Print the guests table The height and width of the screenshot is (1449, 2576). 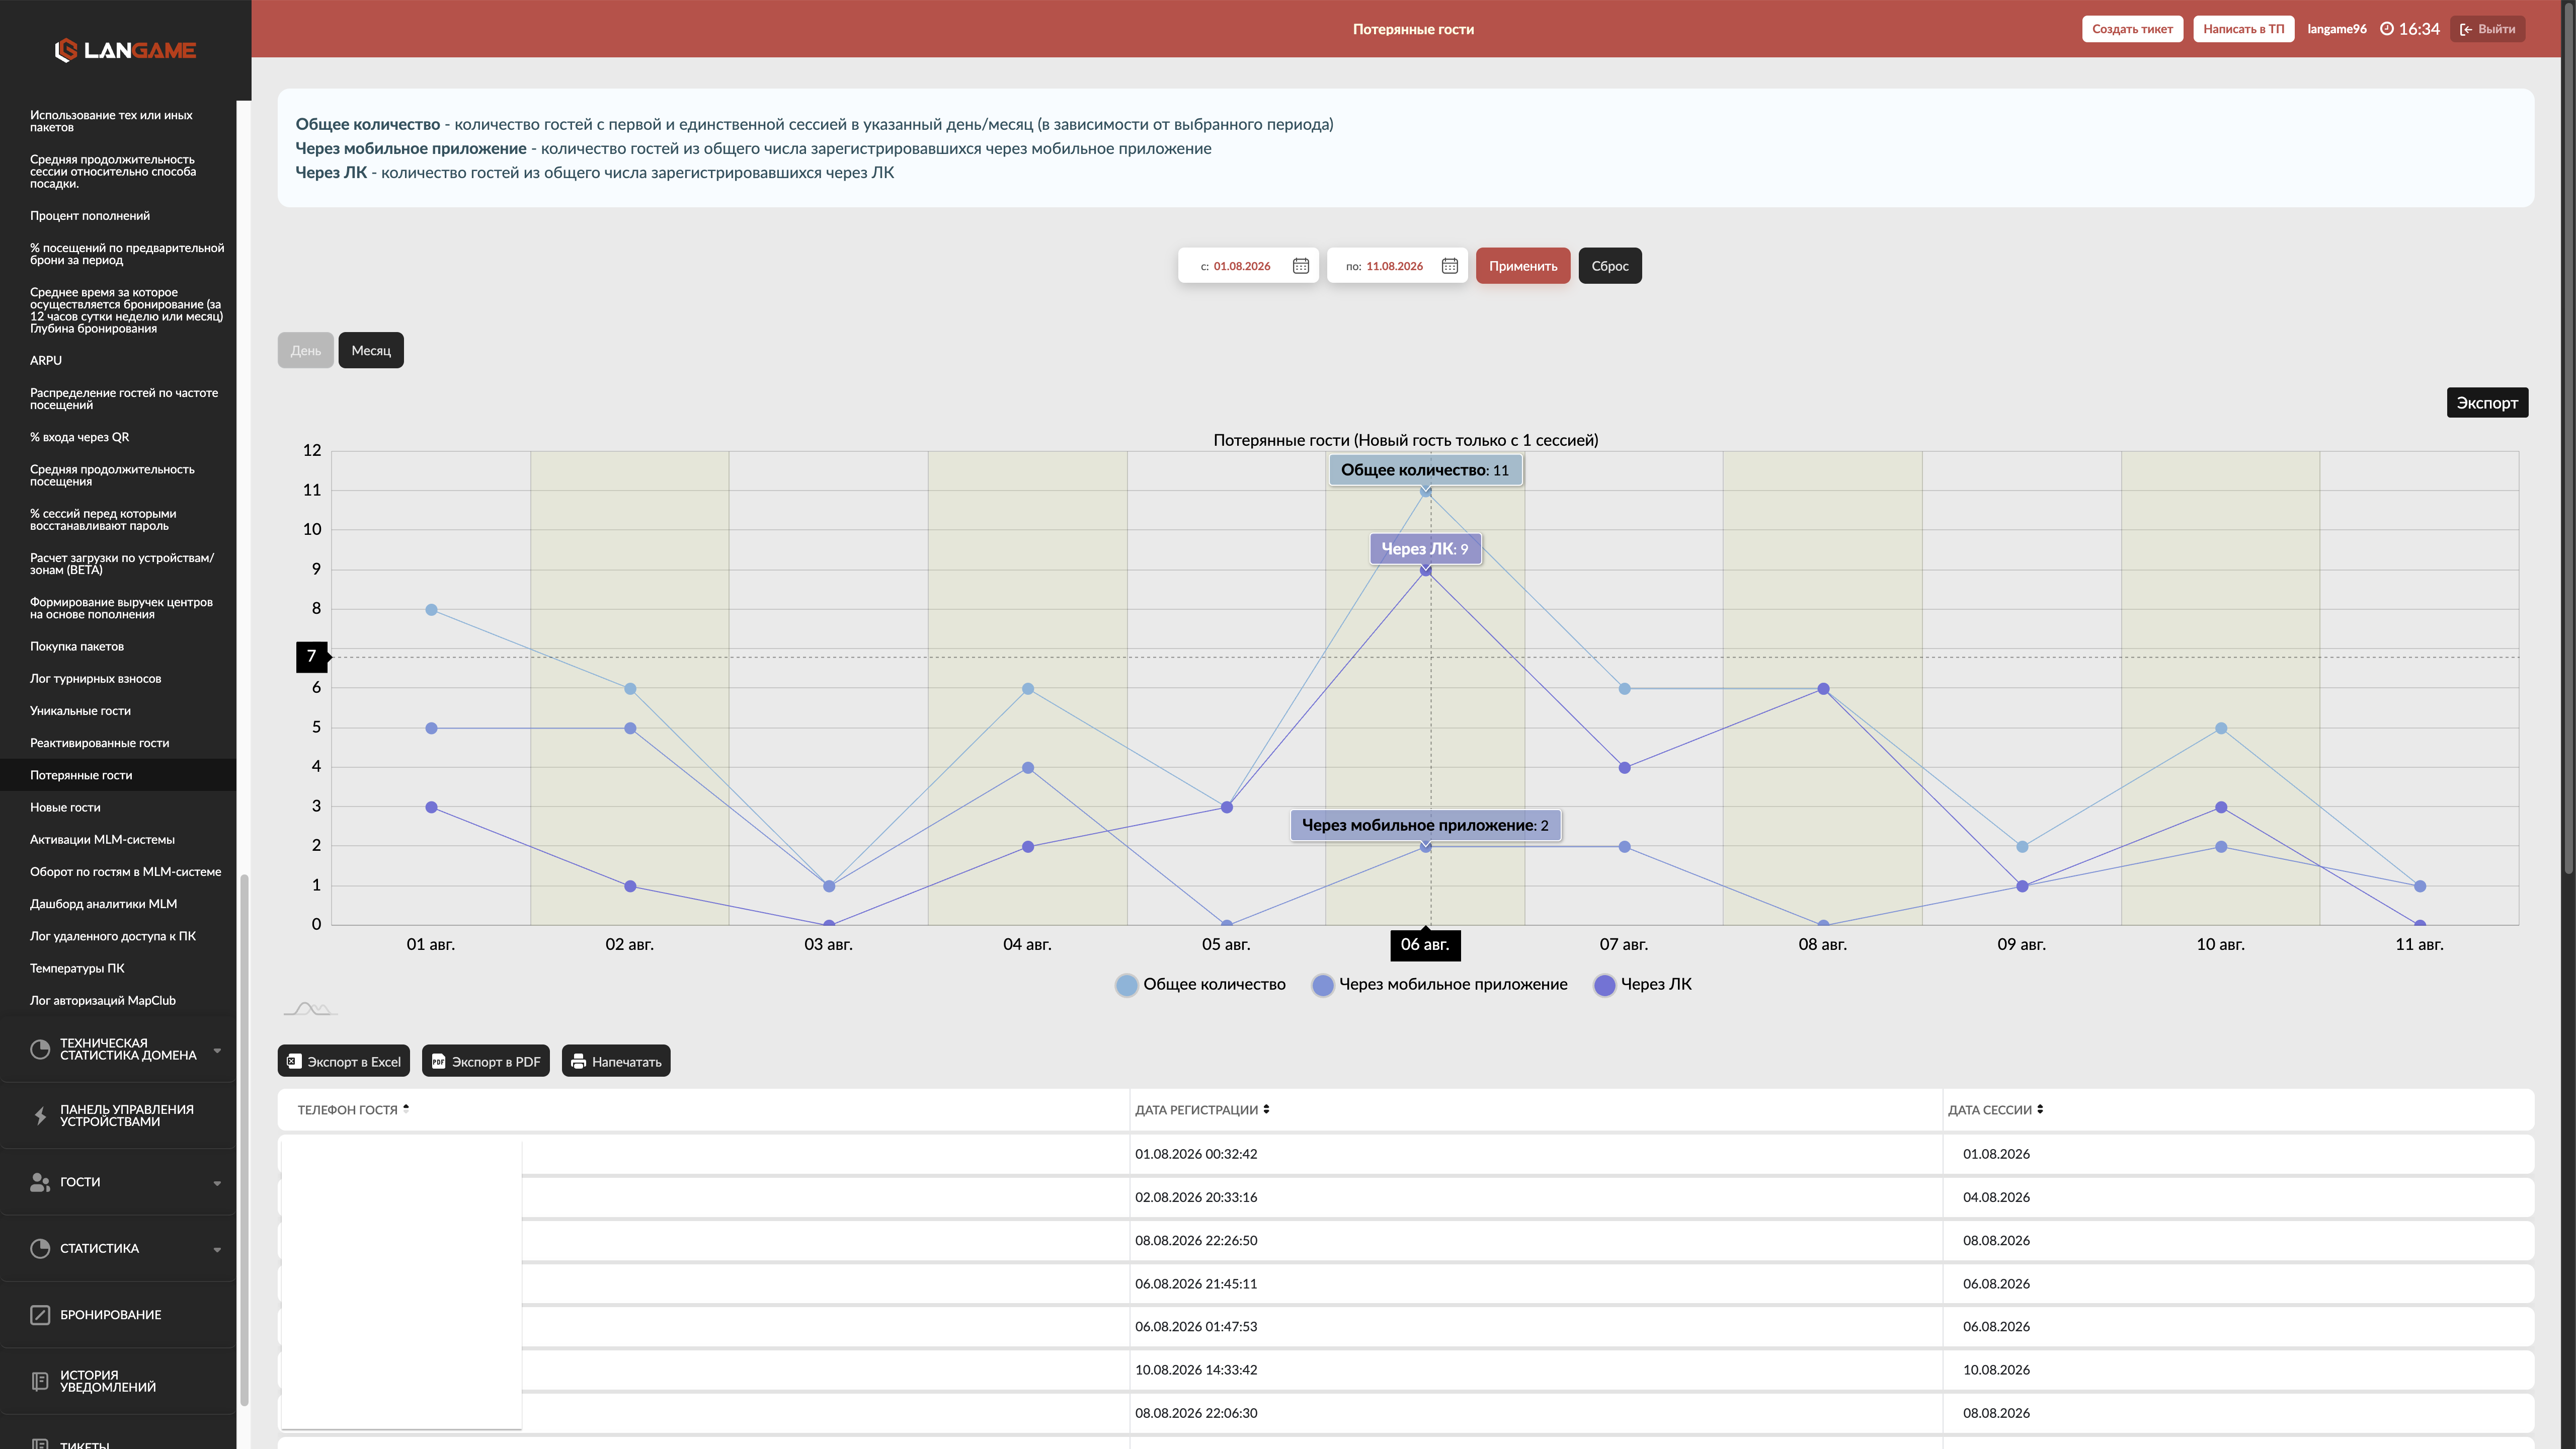616,1061
